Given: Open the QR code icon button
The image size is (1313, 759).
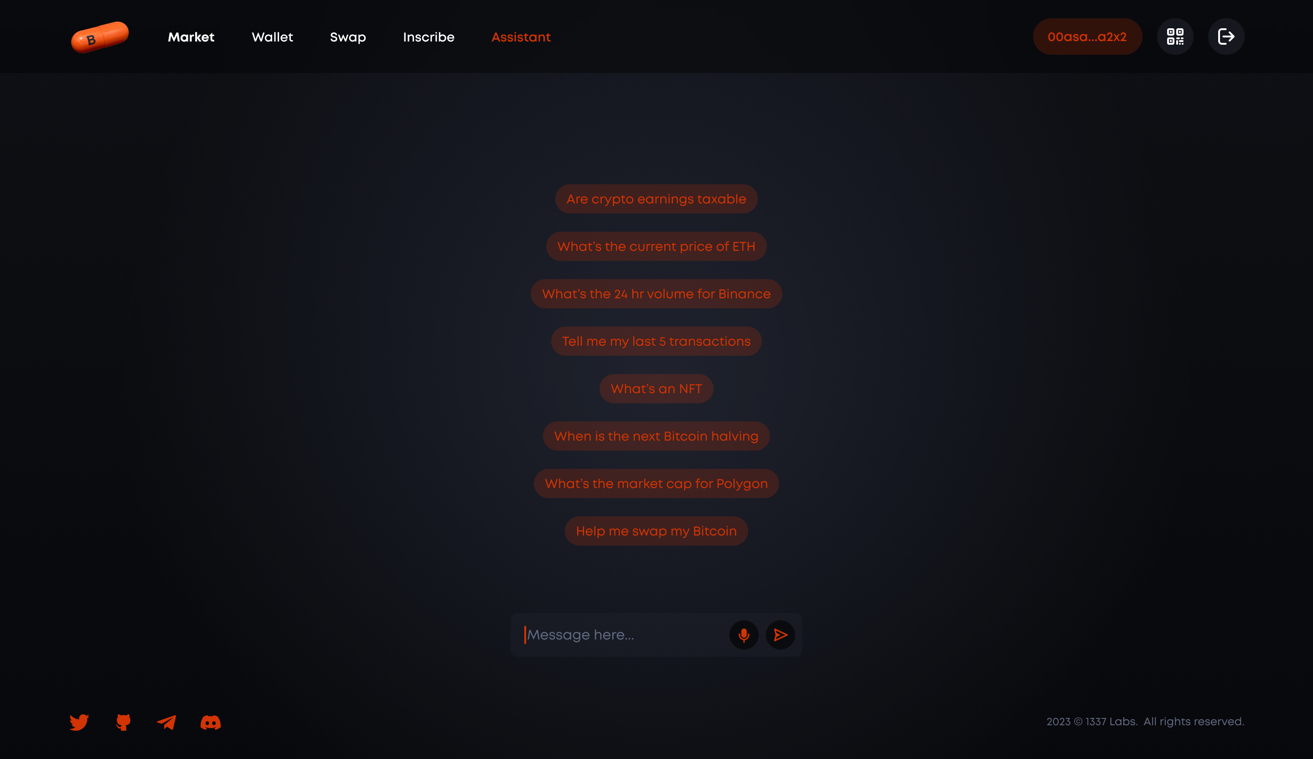Looking at the screenshot, I should point(1175,36).
